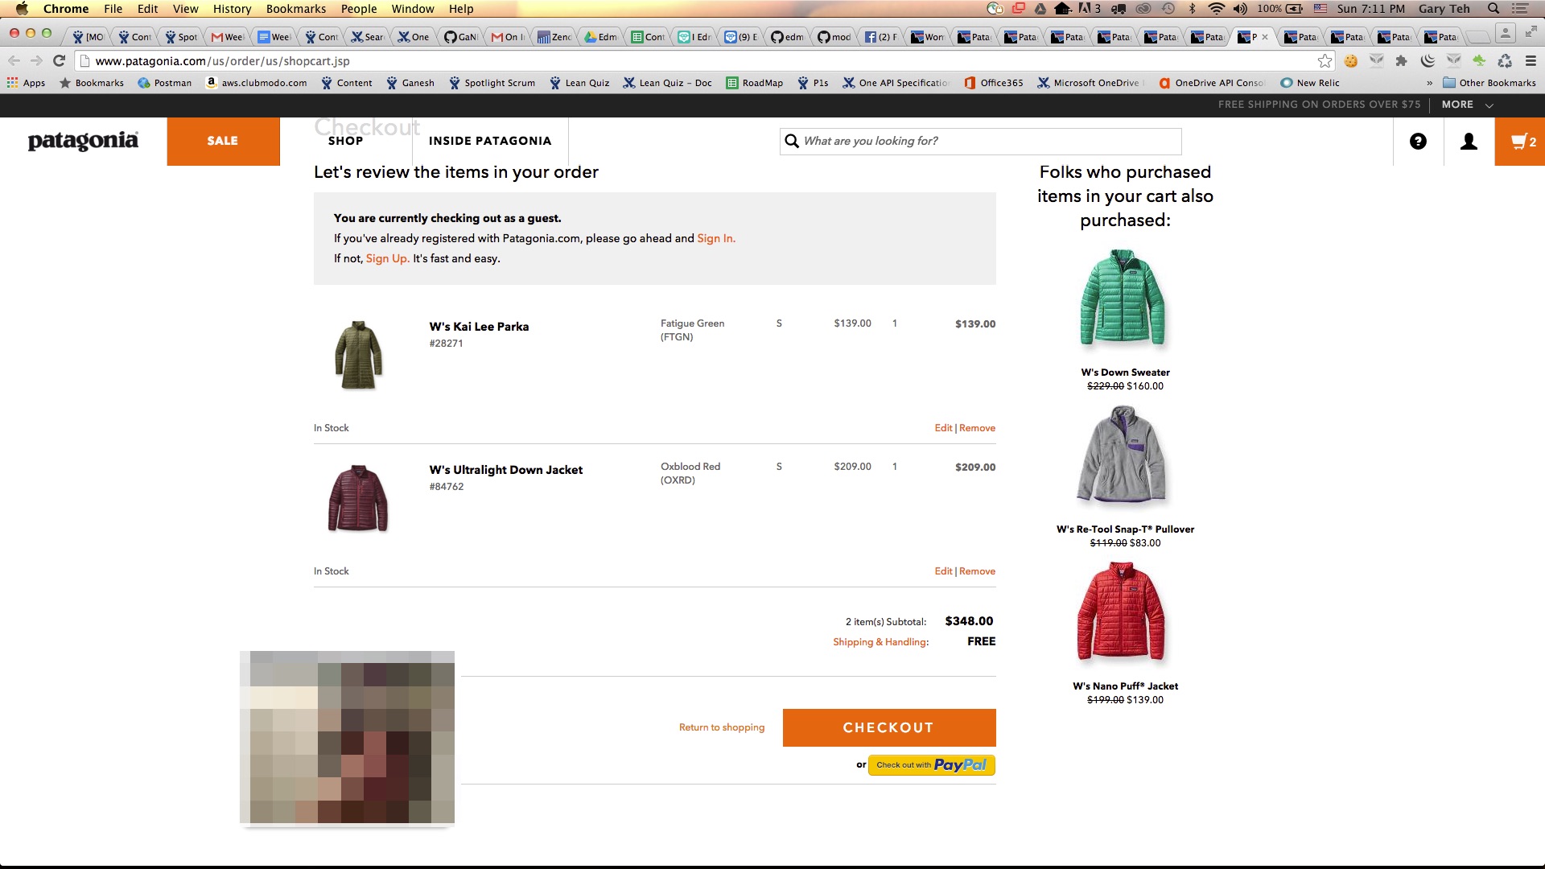This screenshot has width=1545, height=869.
Task: Click the Sign In link
Action: pyautogui.click(x=715, y=238)
